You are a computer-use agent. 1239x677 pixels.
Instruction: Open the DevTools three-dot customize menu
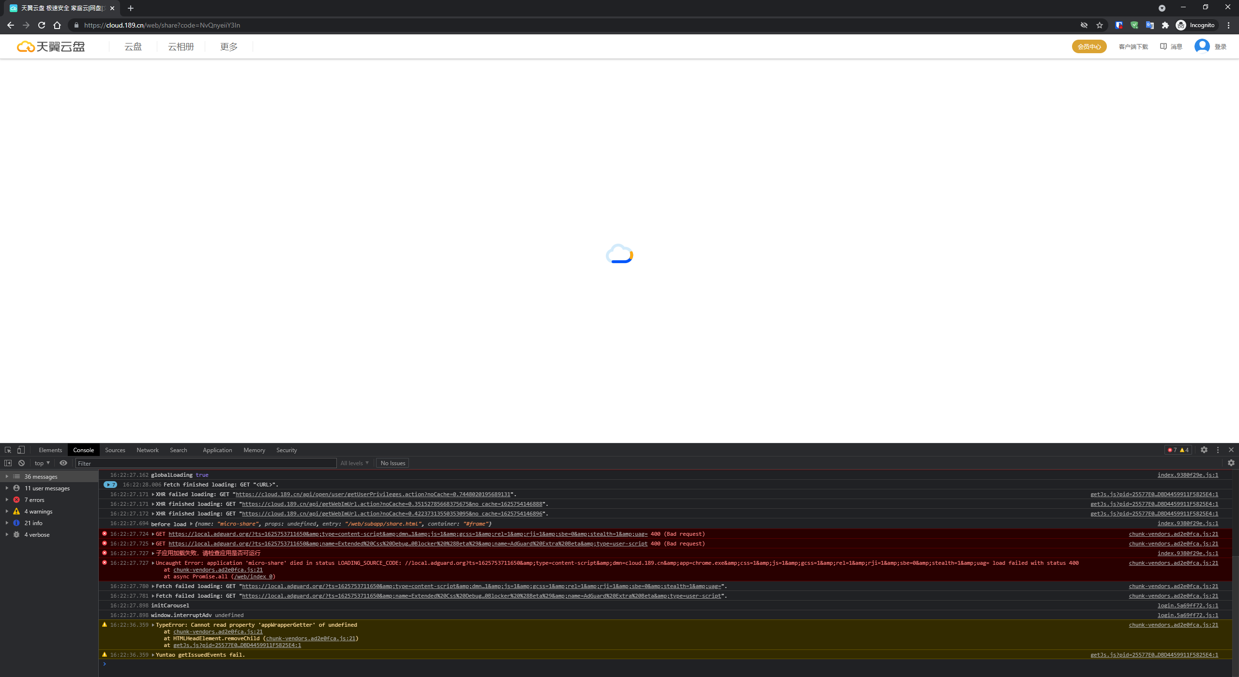(1218, 450)
